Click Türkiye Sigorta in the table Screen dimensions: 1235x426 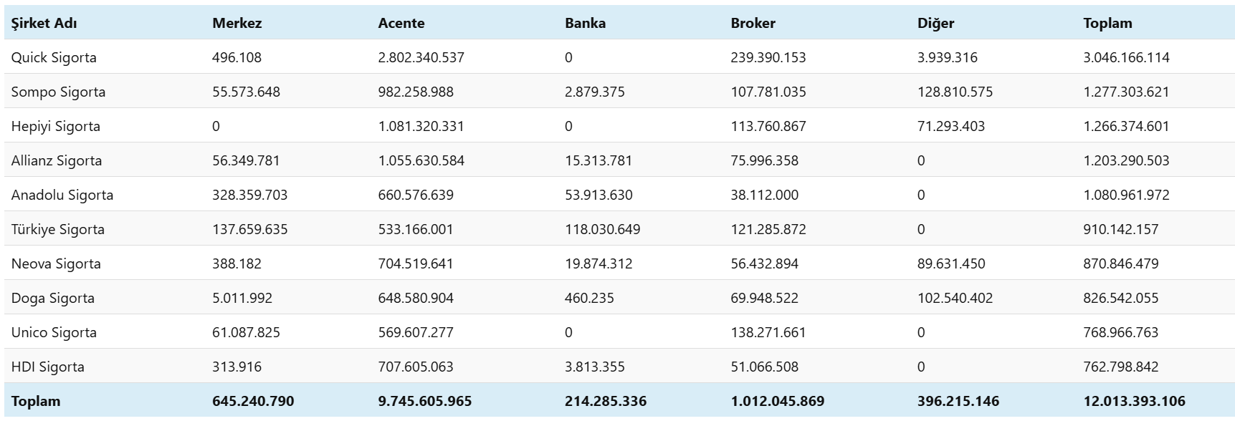(58, 229)
